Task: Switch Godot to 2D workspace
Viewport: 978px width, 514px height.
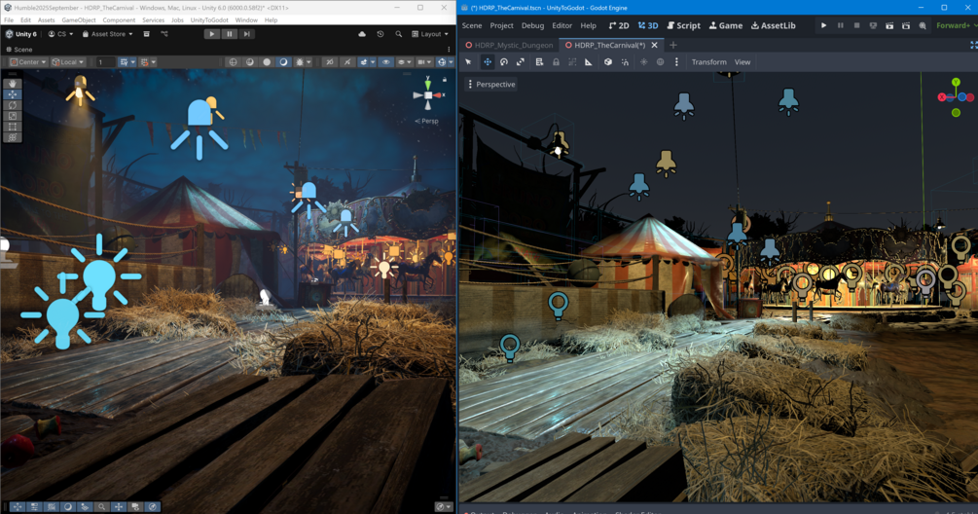Action: (619, 25)
